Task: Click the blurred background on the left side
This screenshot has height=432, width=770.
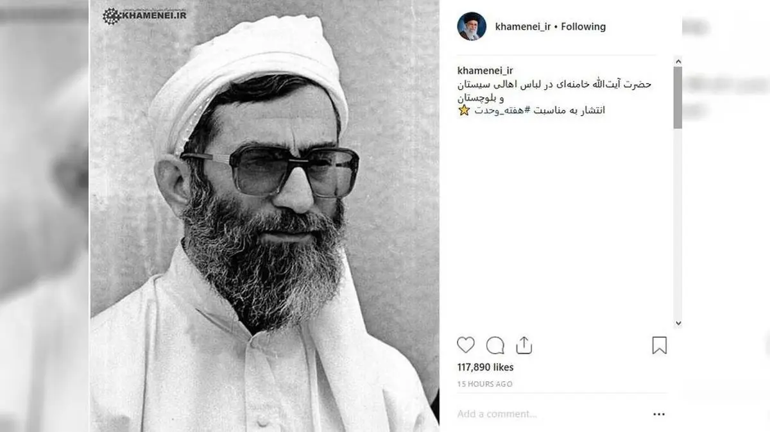Action: 44,216
